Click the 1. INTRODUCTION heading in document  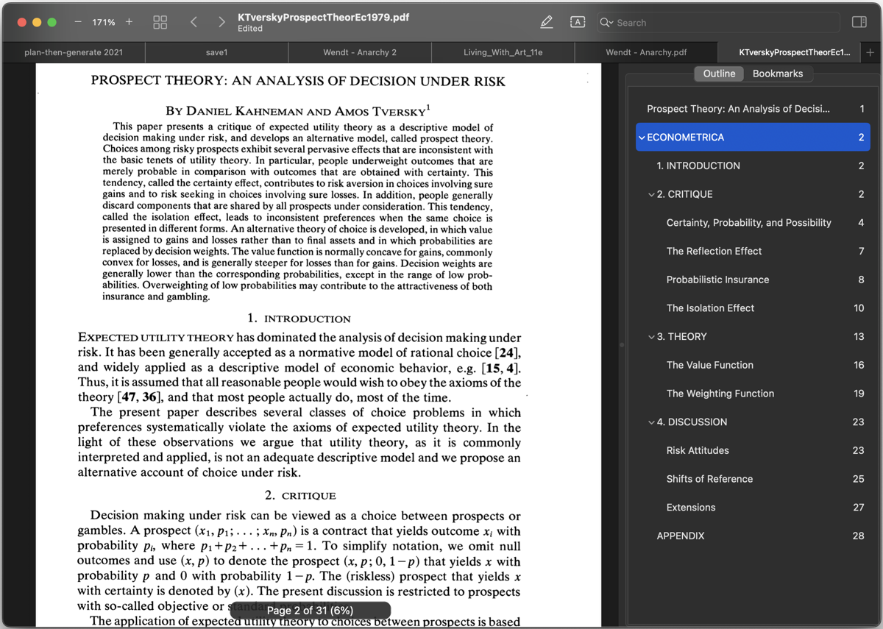299,319
